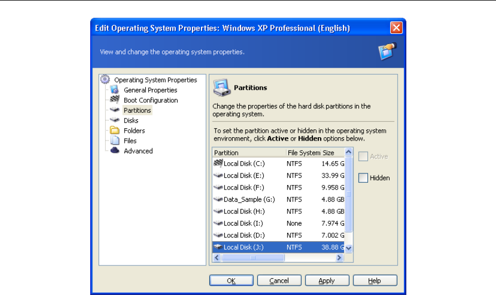Click the drive icon beside Local Disk (F:)

point(218,187)
